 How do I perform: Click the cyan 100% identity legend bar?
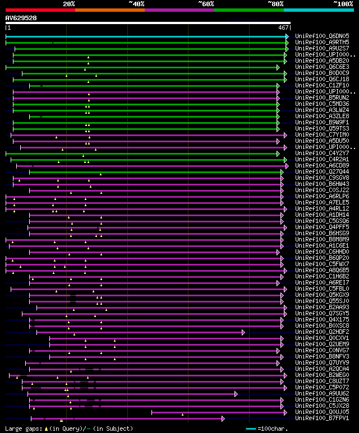click(x=319, y=10)
